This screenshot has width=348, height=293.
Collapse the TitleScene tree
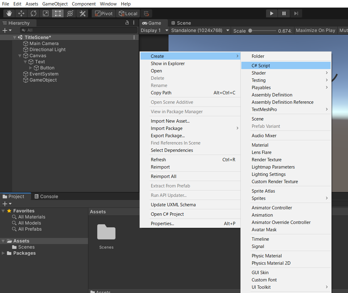coord(15,37)
